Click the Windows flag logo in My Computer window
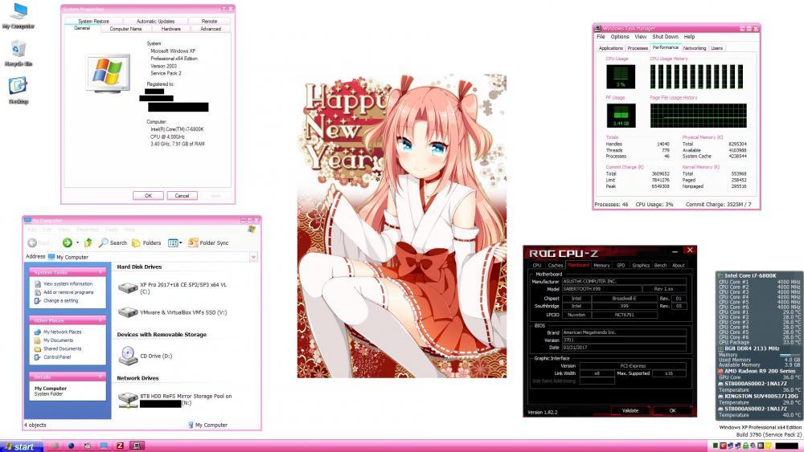 (x=252, y=230)
